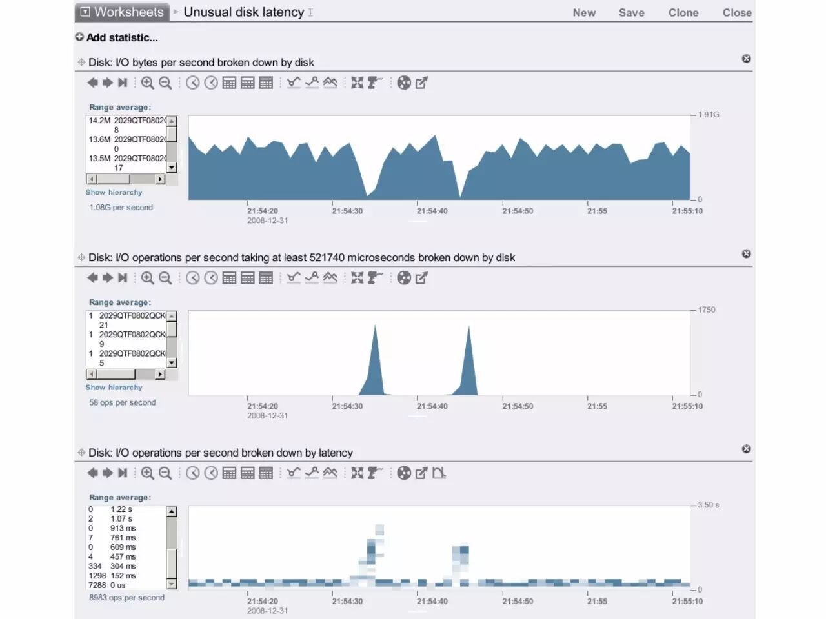Click the New worksheet button
Screen dimensions: 826x619
click(x=584, y=12)
